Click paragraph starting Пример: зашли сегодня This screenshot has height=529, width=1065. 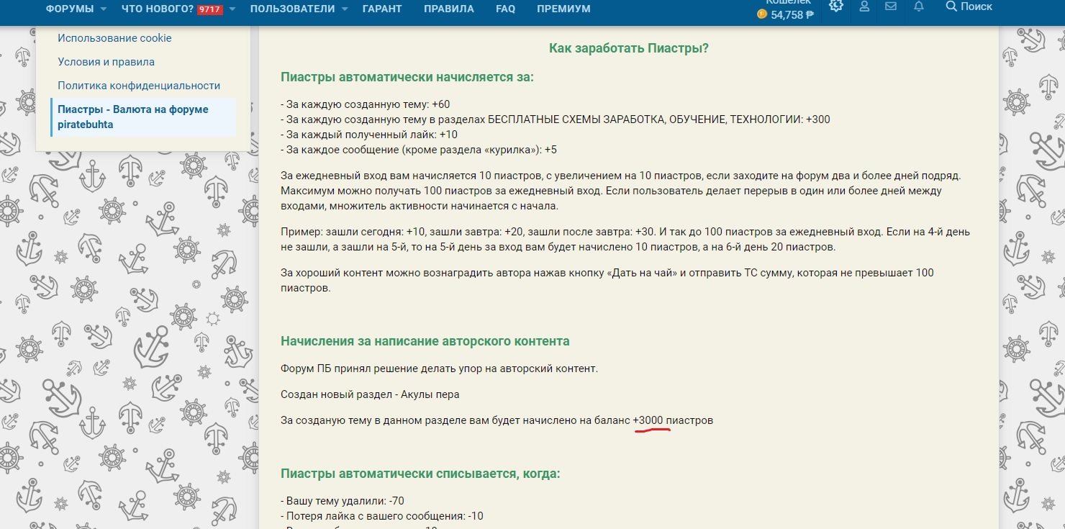pyautogui.click(x=625, y=240)
